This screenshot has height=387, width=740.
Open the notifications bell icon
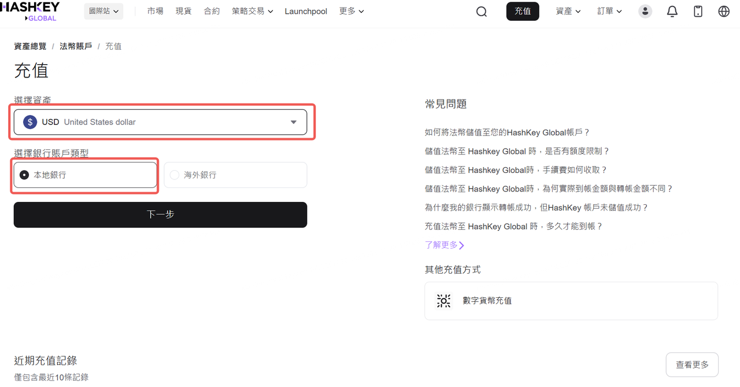(x=672, y=12)
